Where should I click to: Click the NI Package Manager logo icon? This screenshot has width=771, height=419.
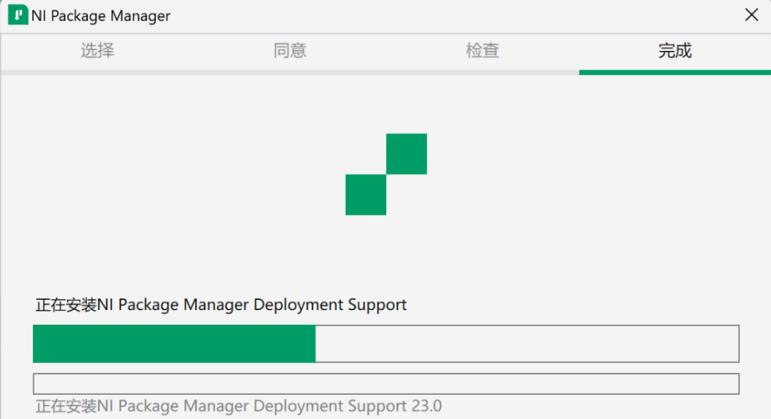click(x=17, y=16)
